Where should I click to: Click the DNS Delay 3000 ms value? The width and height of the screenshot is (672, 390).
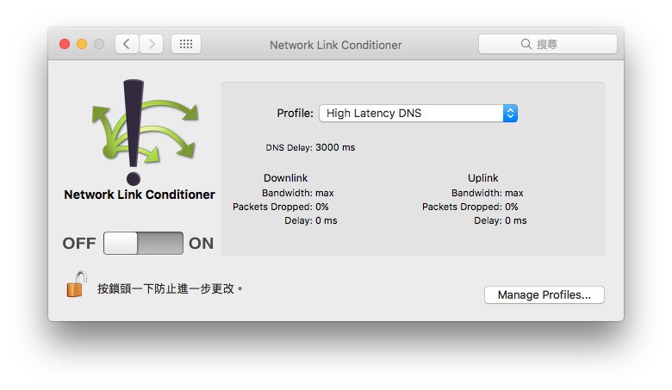(x=335, y=147)
